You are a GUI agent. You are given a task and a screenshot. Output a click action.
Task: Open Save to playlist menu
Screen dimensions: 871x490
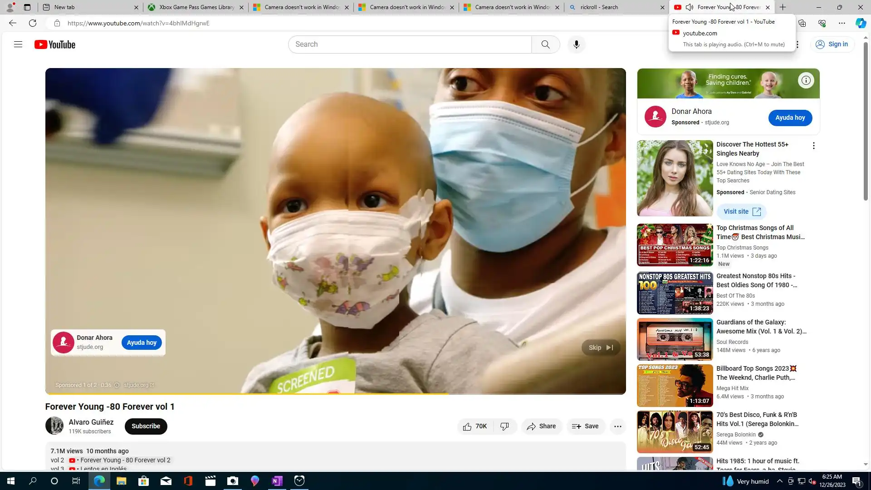point(585,426)
